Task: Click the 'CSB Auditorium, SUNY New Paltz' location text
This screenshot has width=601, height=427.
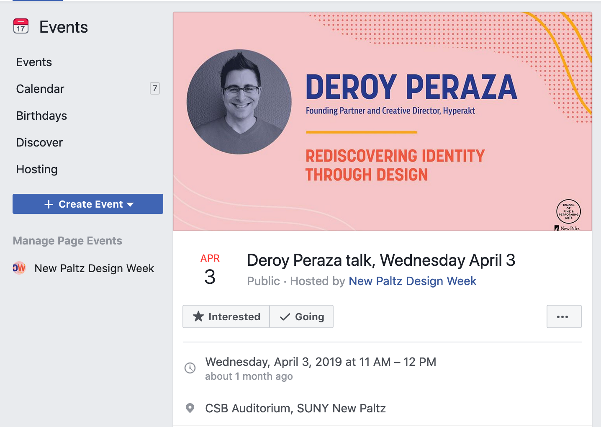Action: [x=295, y=408]
